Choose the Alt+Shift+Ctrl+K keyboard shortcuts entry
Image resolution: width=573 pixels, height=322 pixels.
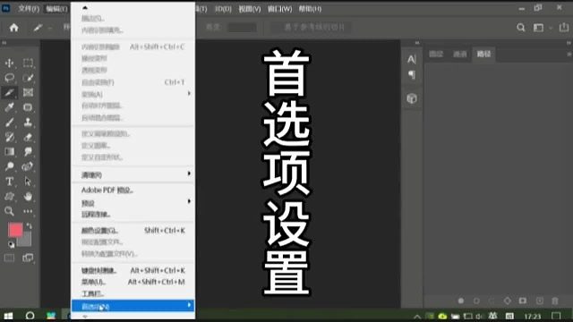coord(133,270)
